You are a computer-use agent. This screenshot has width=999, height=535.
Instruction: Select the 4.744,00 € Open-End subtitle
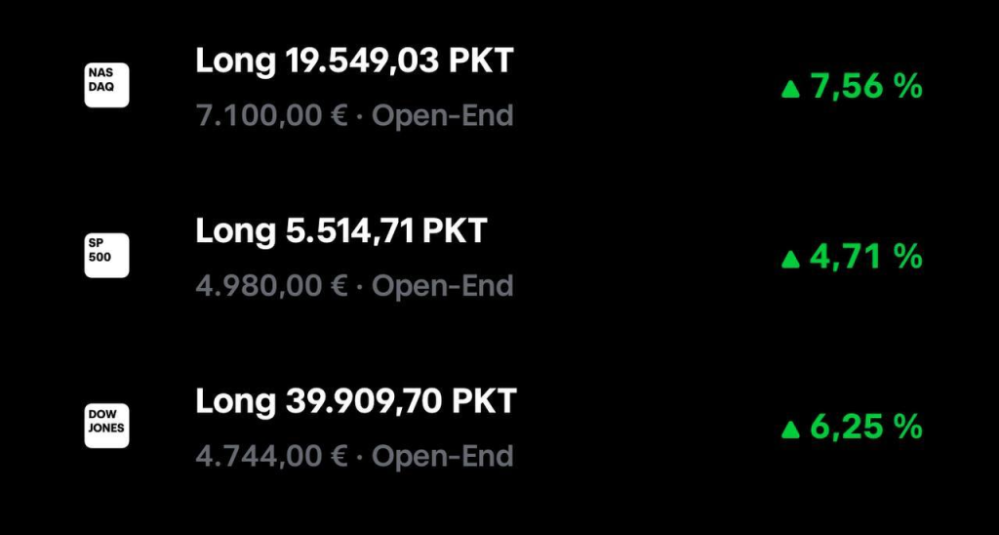coord(354,456)
